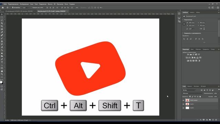The width and height of the screenshot is (220, 124).
Task: Open the layer filter type dropdown
Action: tap(189, 90)
